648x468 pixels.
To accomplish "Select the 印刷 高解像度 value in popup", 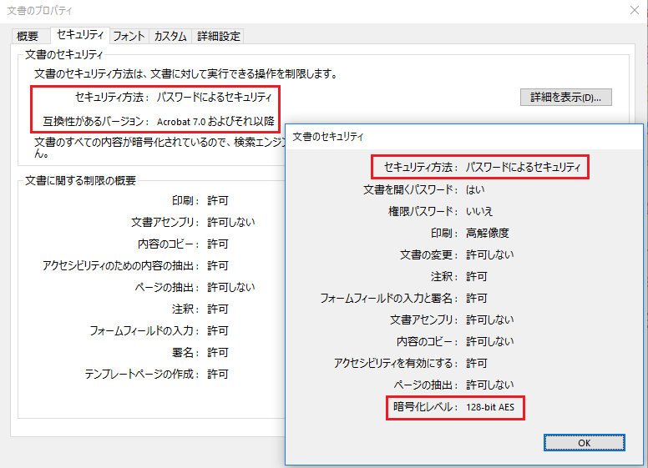I will point(487,234).
